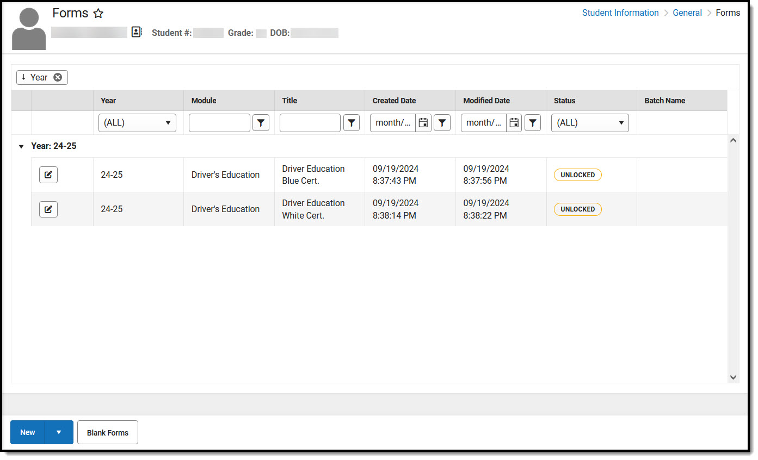Expand the New button dropdown arrow
The height and width of the screenshot is (460, 758).
pyautogui.click(x=59, y=432)
